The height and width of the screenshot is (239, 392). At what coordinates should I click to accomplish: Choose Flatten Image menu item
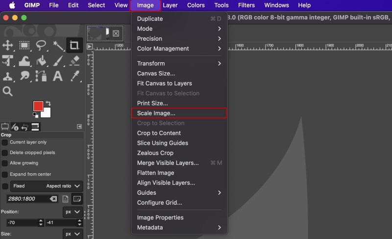click(x=179, y=173)
